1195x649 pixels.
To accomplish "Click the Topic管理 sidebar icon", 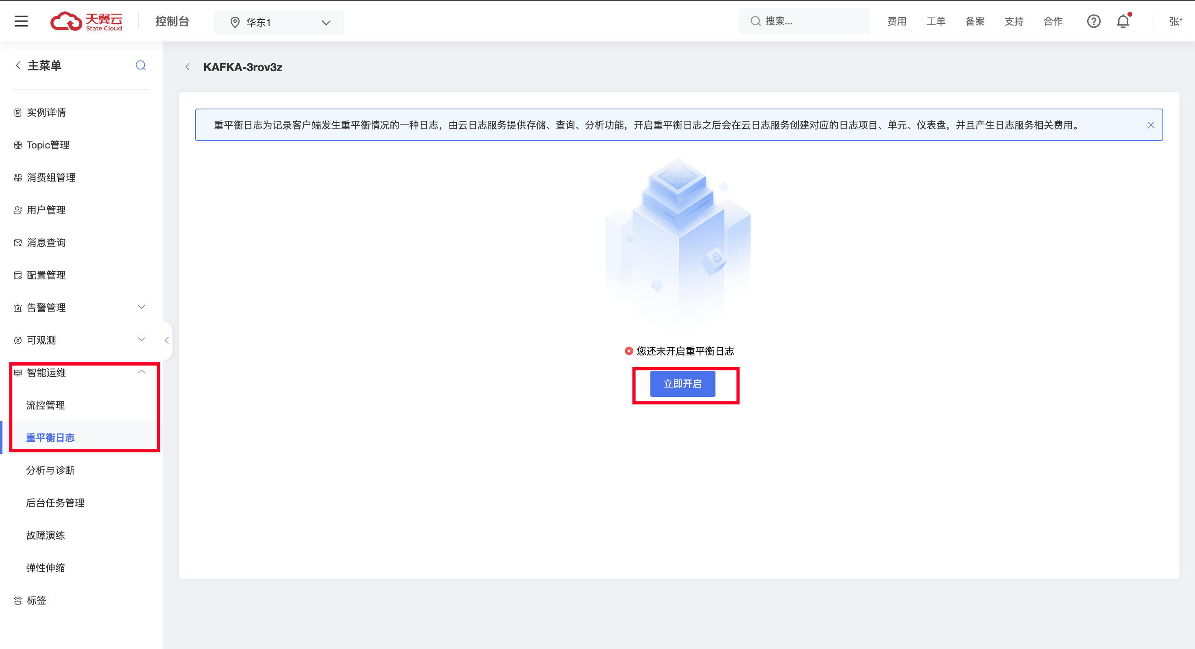I will coord(17,145).
